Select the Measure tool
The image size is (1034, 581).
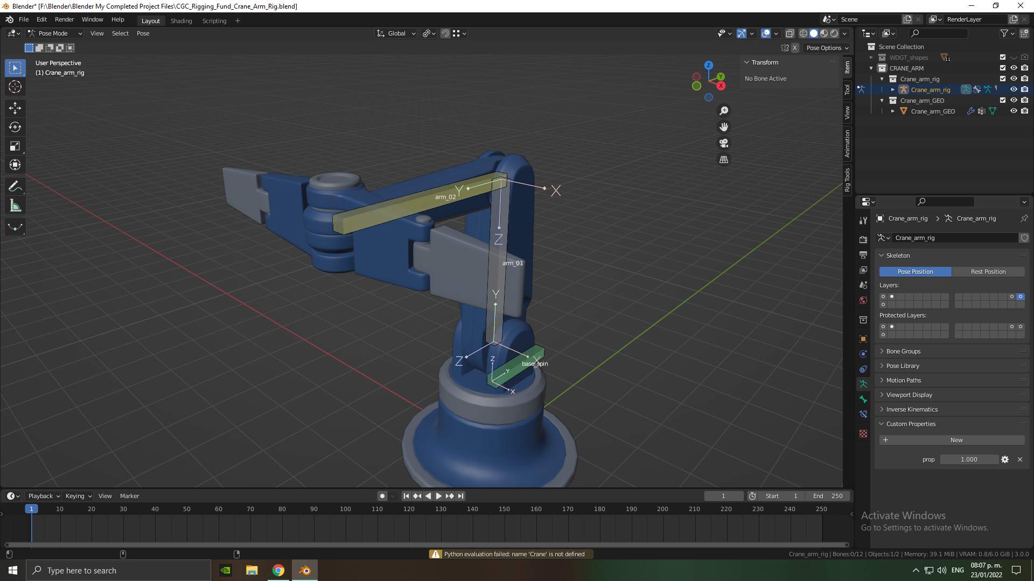pyautogui.click(x=15, y=206)
